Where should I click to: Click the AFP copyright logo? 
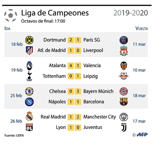pos(140,135)
